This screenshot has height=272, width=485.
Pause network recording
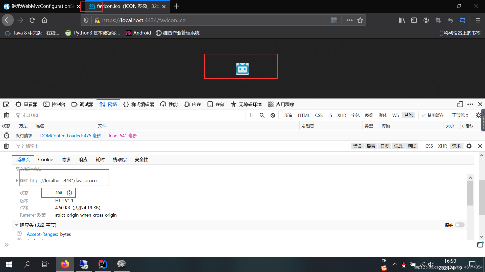pos(252,115)
